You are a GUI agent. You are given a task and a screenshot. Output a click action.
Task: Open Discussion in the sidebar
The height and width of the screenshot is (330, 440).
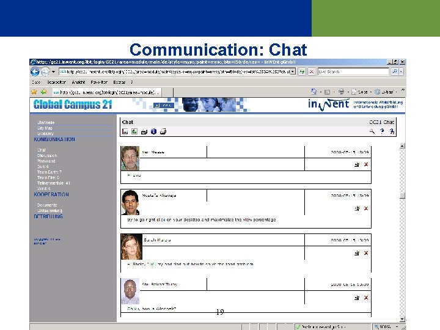coord(47,155)
